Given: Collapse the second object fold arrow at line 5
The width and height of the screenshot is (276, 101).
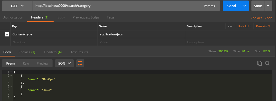Looking at the screenshot, I should point(11,86).
